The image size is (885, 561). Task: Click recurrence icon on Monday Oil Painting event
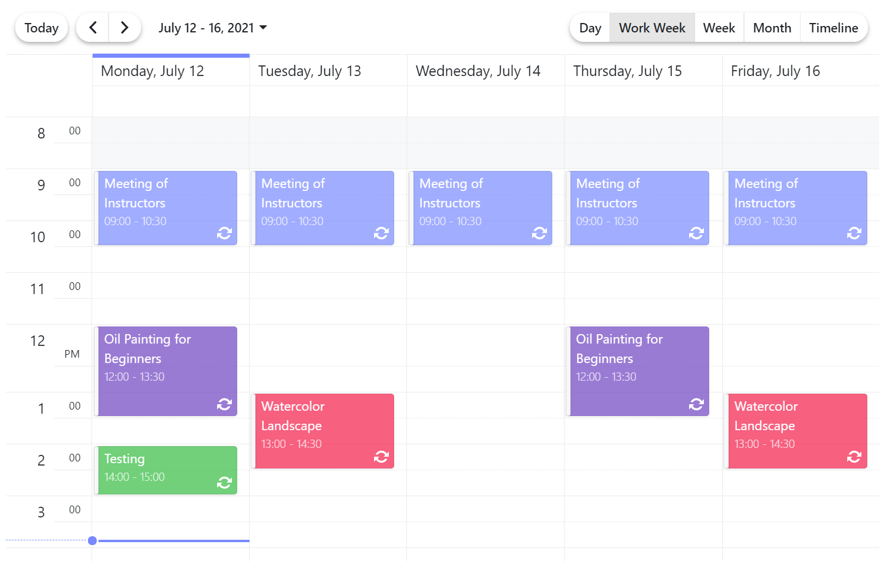pos(224,404)
